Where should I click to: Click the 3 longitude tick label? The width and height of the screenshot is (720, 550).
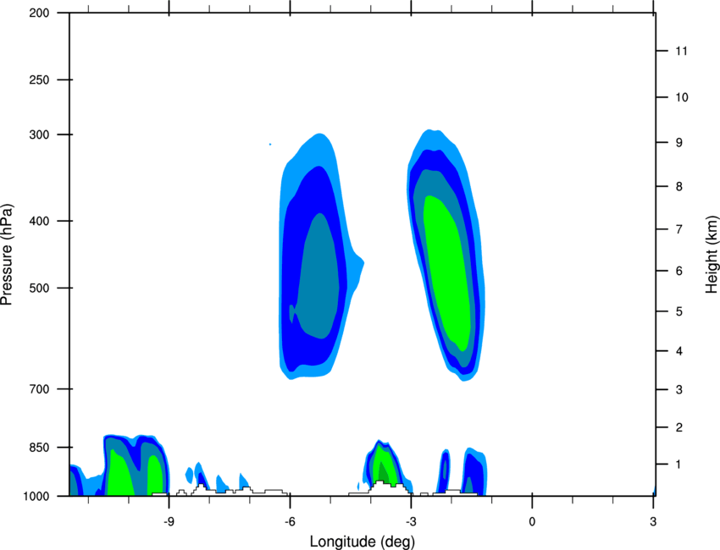point(653,521)
